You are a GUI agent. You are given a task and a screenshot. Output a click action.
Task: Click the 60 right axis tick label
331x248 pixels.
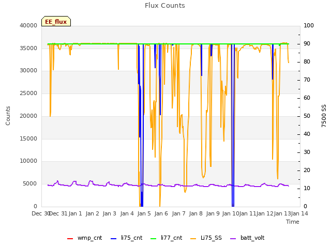[307, 98]
